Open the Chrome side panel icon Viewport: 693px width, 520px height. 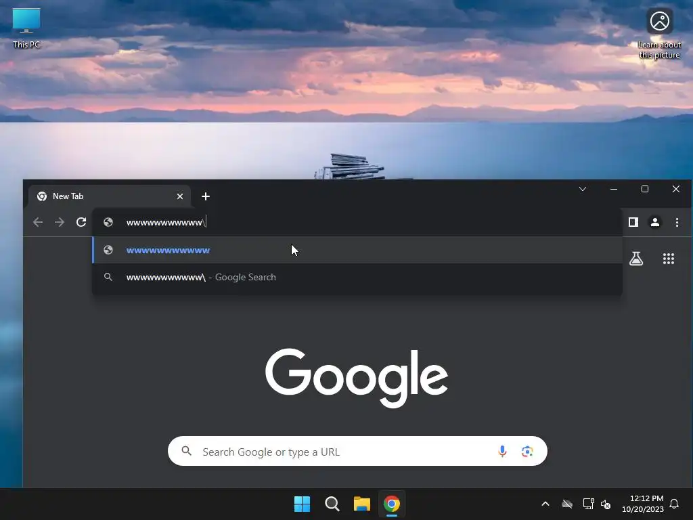pos(633,222)
